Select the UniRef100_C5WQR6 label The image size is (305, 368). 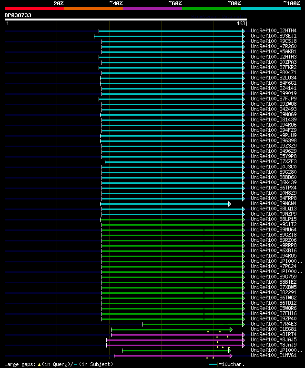point(274,308)
